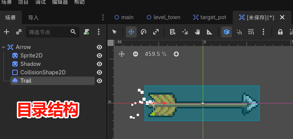The height and width of the screenshot is (139, 293).
Task: Toggle grid snapping
Action: pyautogui.click(x=251, y=32)
